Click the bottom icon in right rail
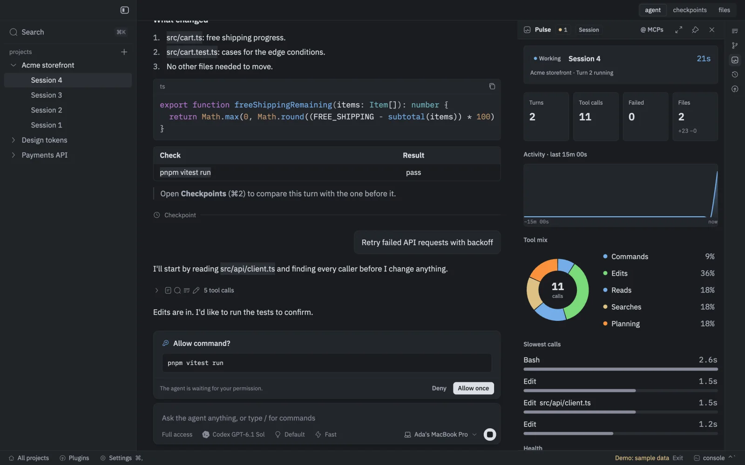Screen dimensions: 745x465 [x=735, y=89]
